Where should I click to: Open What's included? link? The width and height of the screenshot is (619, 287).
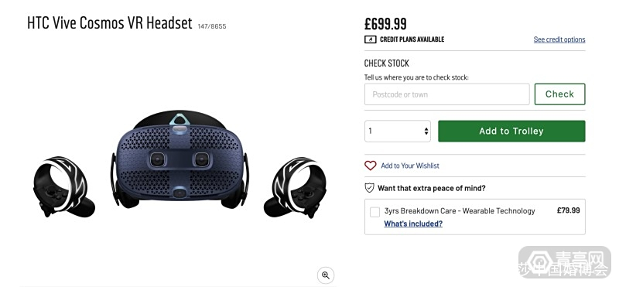point(413,224)
